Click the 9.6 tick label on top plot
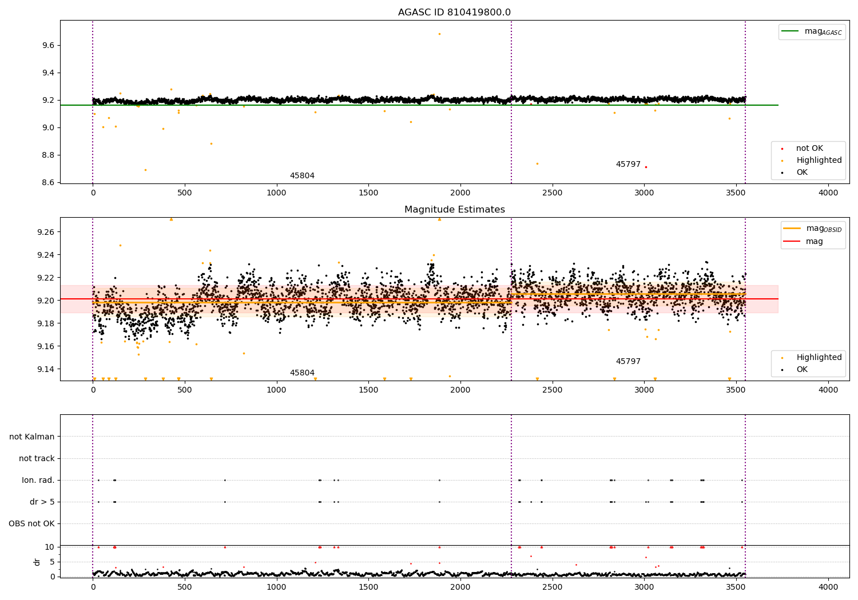 point(48,45)
